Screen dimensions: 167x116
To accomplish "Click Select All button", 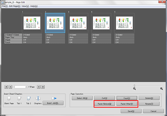I will [82, 98].
